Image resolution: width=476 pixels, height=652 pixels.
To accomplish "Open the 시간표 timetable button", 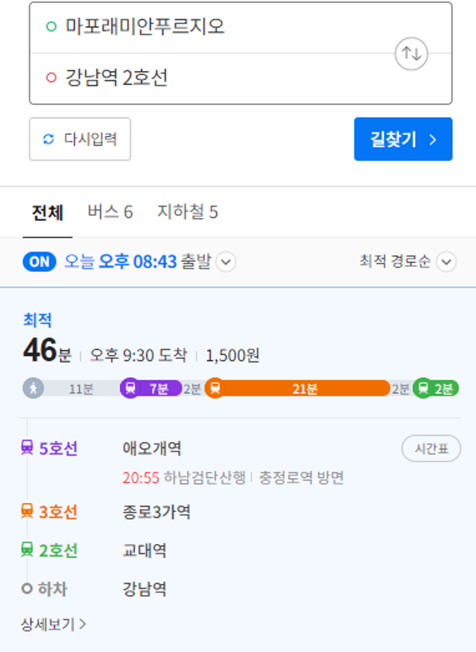I will click(432, 448).
